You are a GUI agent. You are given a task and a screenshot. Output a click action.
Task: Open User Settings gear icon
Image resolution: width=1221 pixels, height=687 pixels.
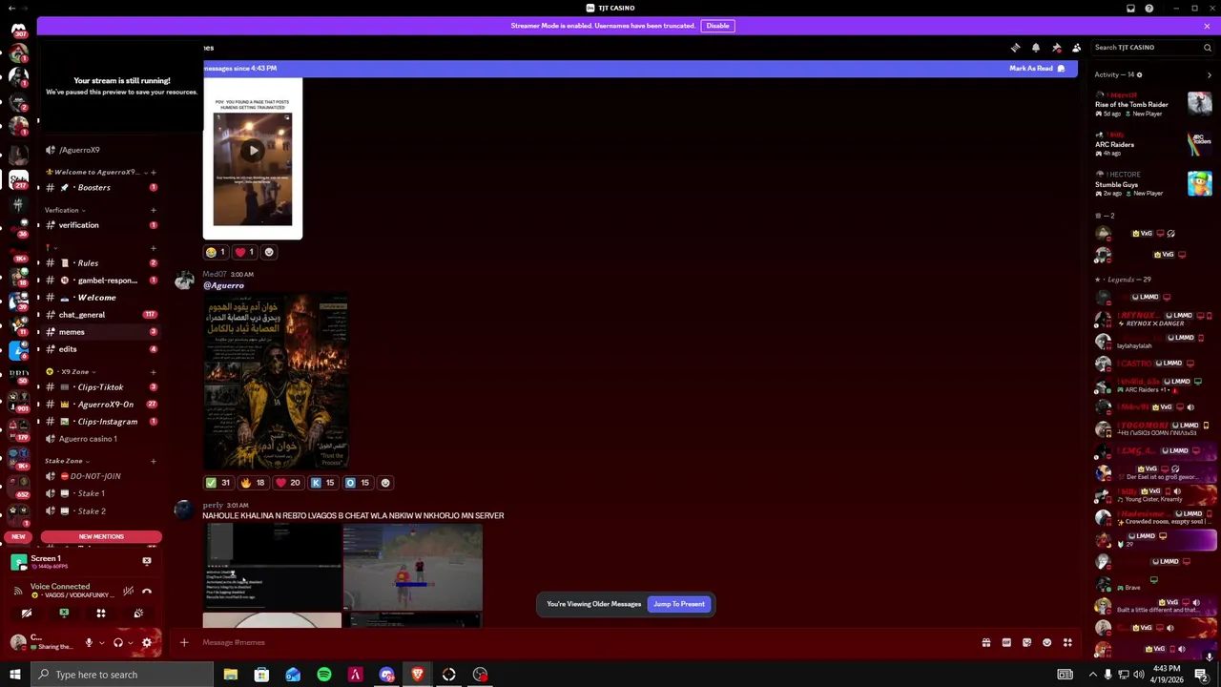147,643
